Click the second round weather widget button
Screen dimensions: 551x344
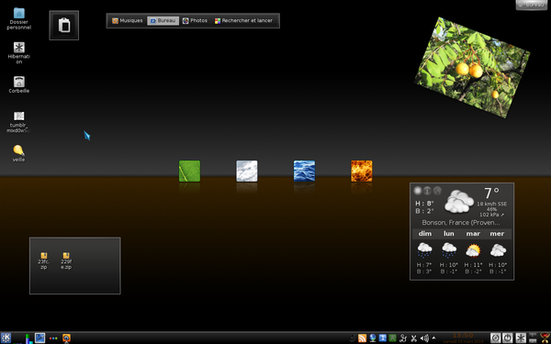[x=427, y=191]
